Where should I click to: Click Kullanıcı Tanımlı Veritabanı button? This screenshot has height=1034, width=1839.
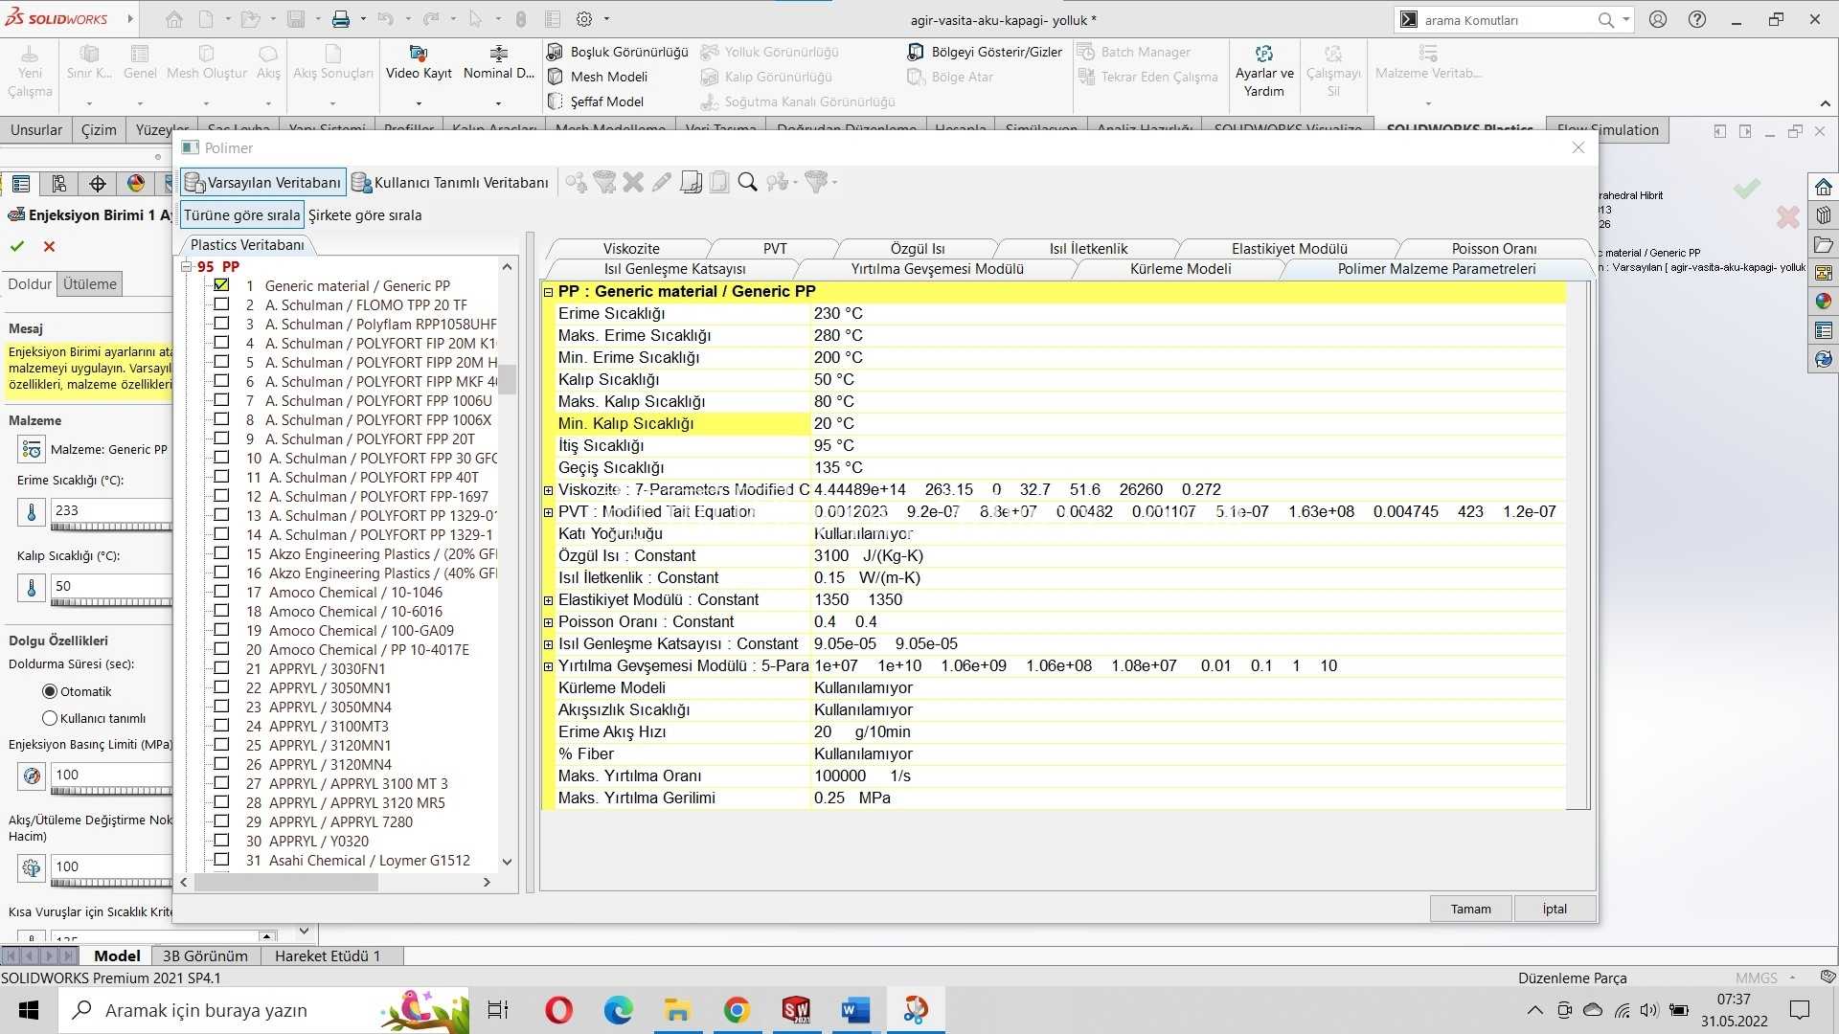(x=450, y=182)
